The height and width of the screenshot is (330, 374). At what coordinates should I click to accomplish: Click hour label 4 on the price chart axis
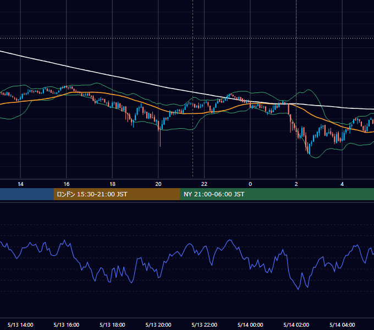[342, 184]
